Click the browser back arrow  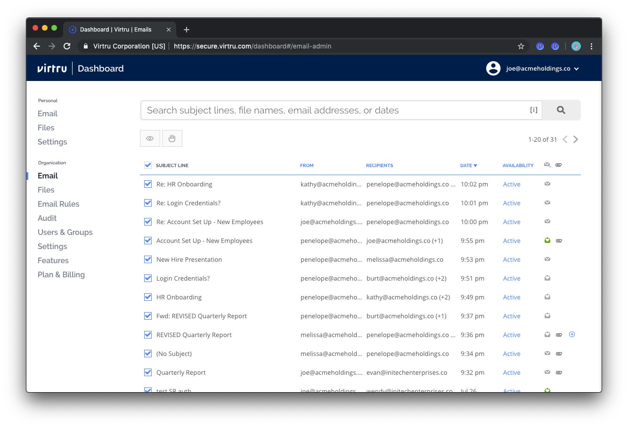[x=37, y=46]
